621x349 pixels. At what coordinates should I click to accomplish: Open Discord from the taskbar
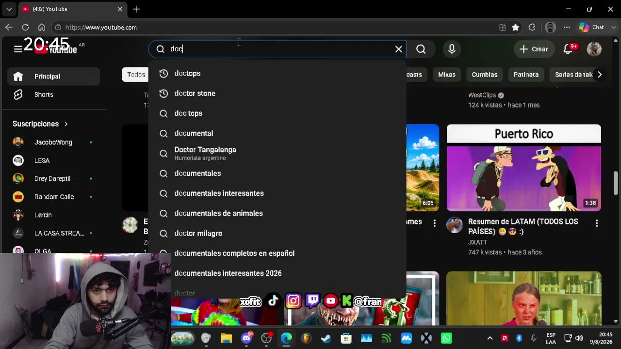(x=246, y=338)
